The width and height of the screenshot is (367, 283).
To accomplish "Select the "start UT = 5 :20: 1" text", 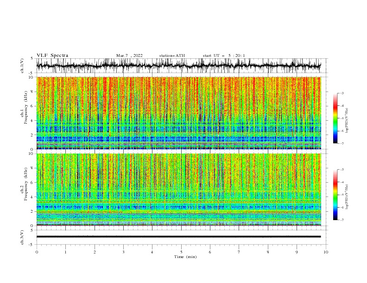I will [x=223, y=55].
